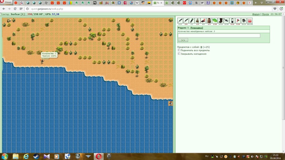Select the mobile phone item icon
285x160 pixels.
232,21
